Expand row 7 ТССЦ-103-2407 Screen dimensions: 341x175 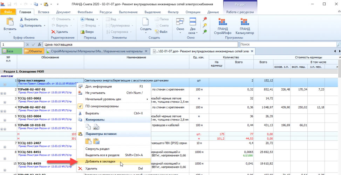click(4, 147)
